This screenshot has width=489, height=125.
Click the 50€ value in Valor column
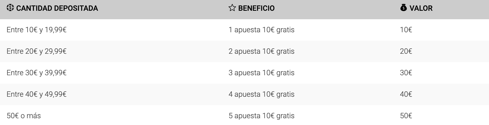[x=406, y=116]
